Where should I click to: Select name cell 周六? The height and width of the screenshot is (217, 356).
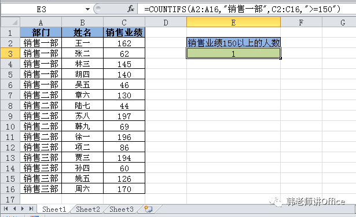click(82, 189)
